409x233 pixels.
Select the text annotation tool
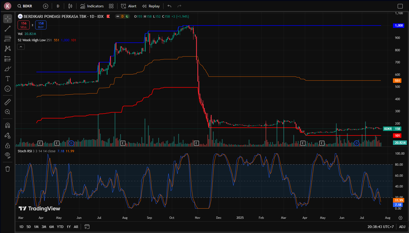8,79
